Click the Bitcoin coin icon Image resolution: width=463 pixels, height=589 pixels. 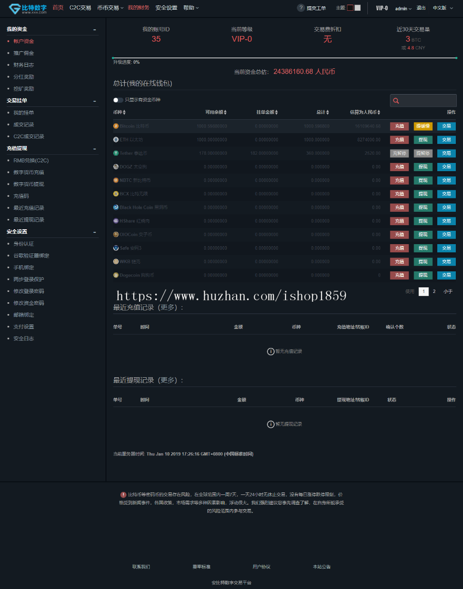pos(116,126)
